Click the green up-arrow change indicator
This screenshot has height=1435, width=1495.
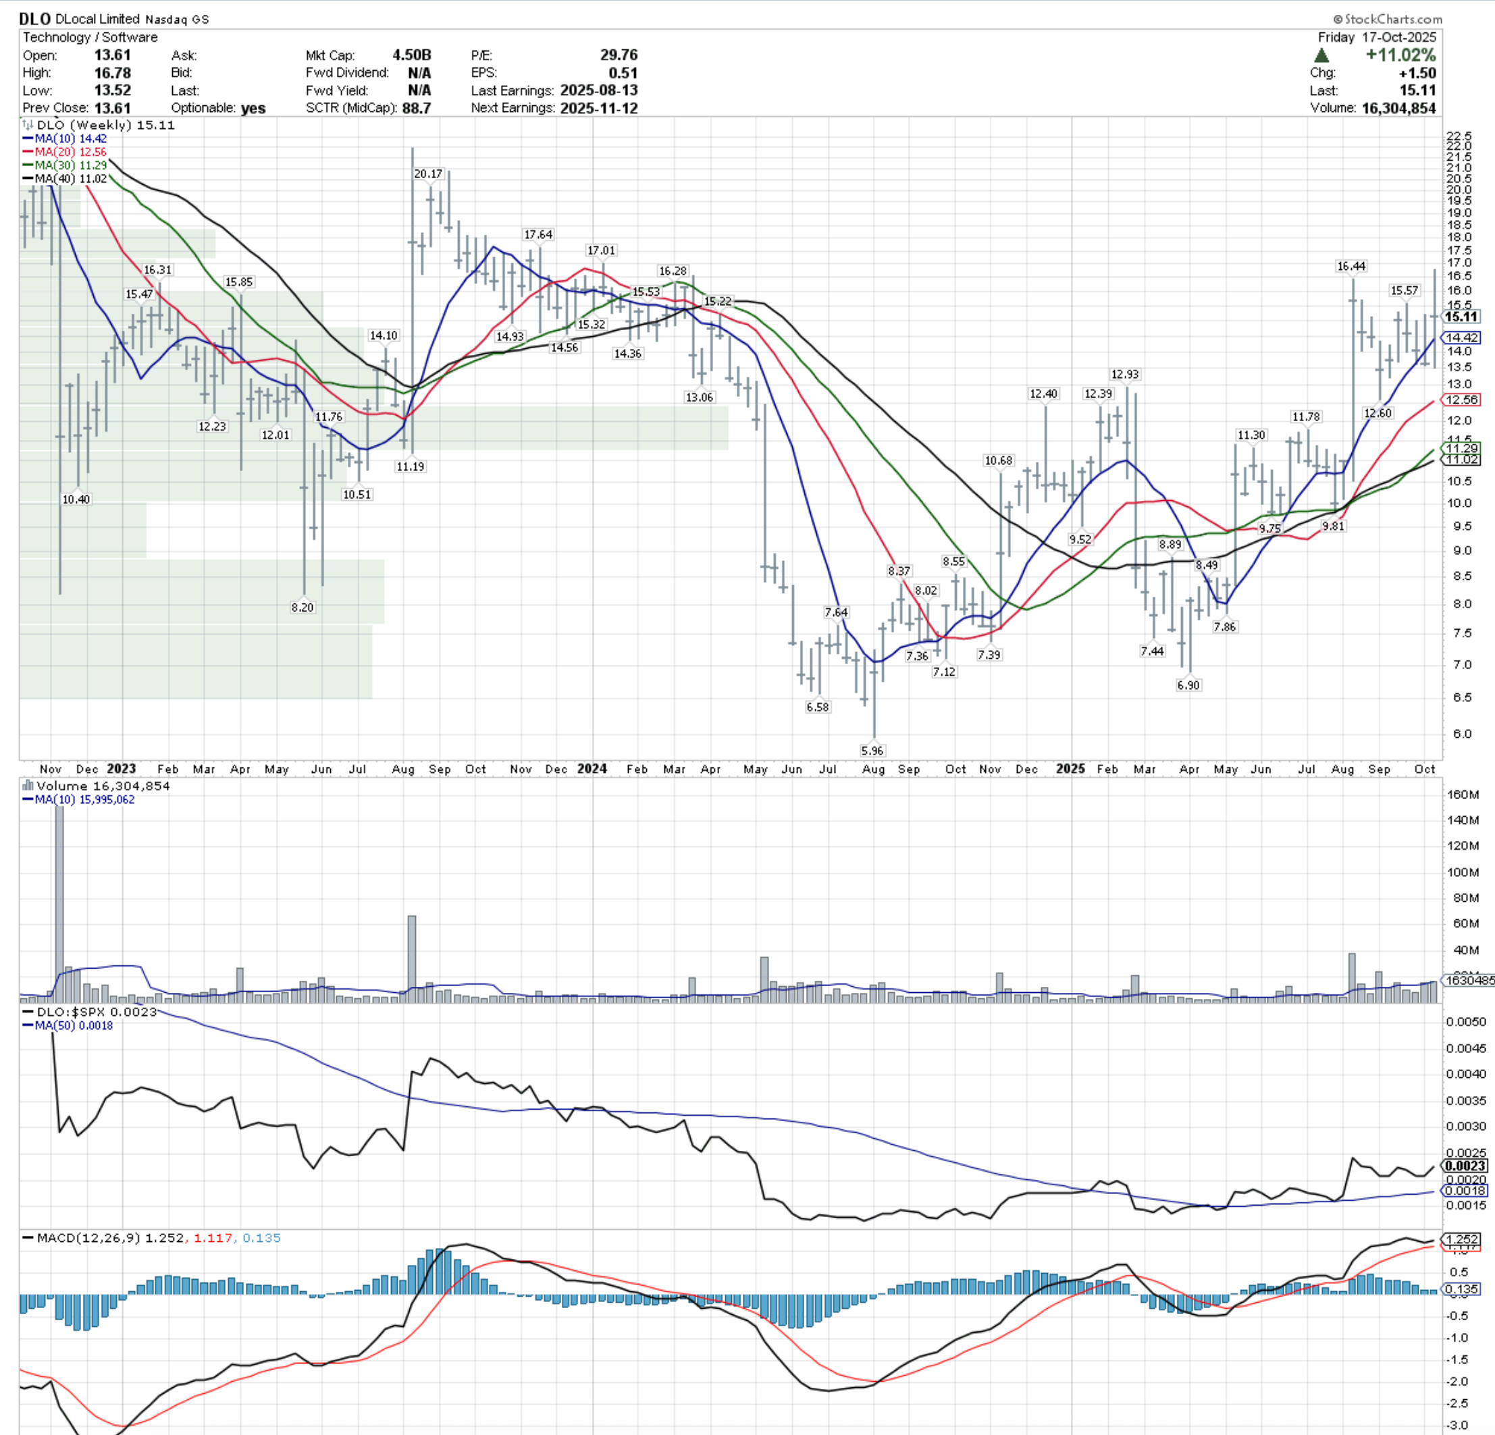click(1322, 55)
